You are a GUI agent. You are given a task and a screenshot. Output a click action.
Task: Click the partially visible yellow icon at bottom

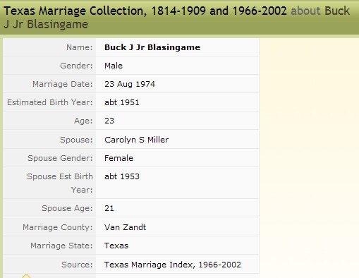(26, 276)
